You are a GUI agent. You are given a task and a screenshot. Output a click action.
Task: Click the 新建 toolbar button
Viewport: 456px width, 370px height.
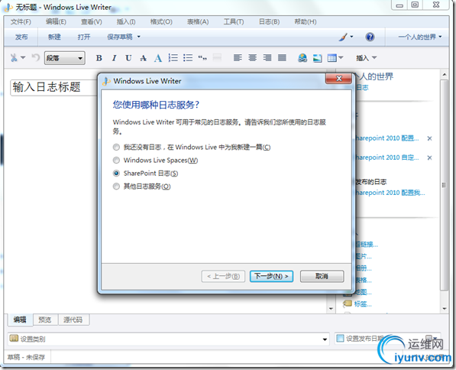[x=54, y=37]
